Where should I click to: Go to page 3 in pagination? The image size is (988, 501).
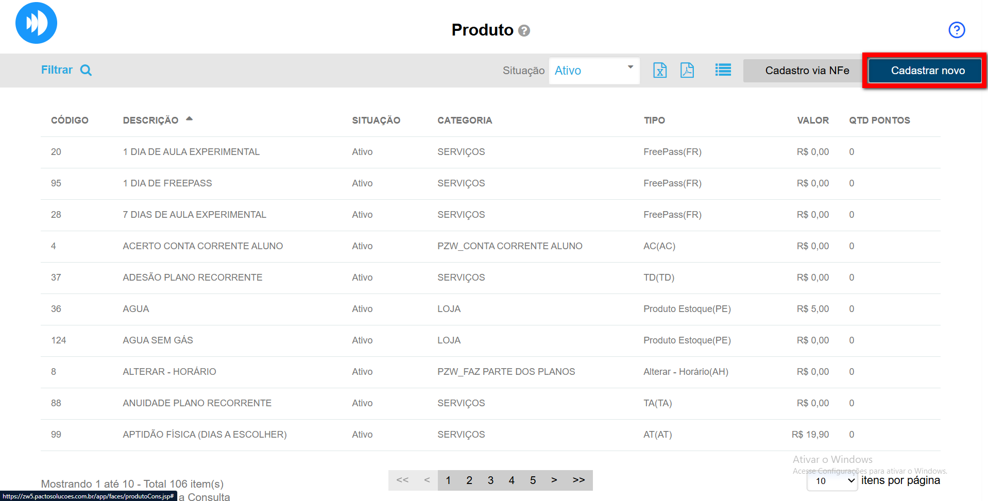(490, 480)
